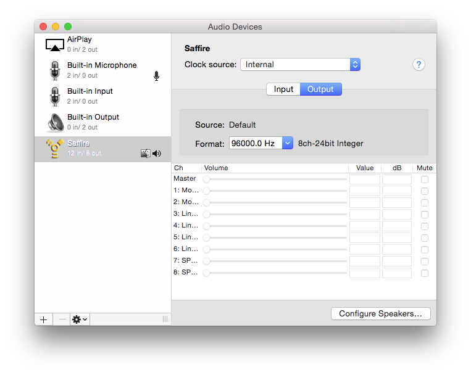
Task: Select the AirPlay device icon
Action: tap(55, 45)
